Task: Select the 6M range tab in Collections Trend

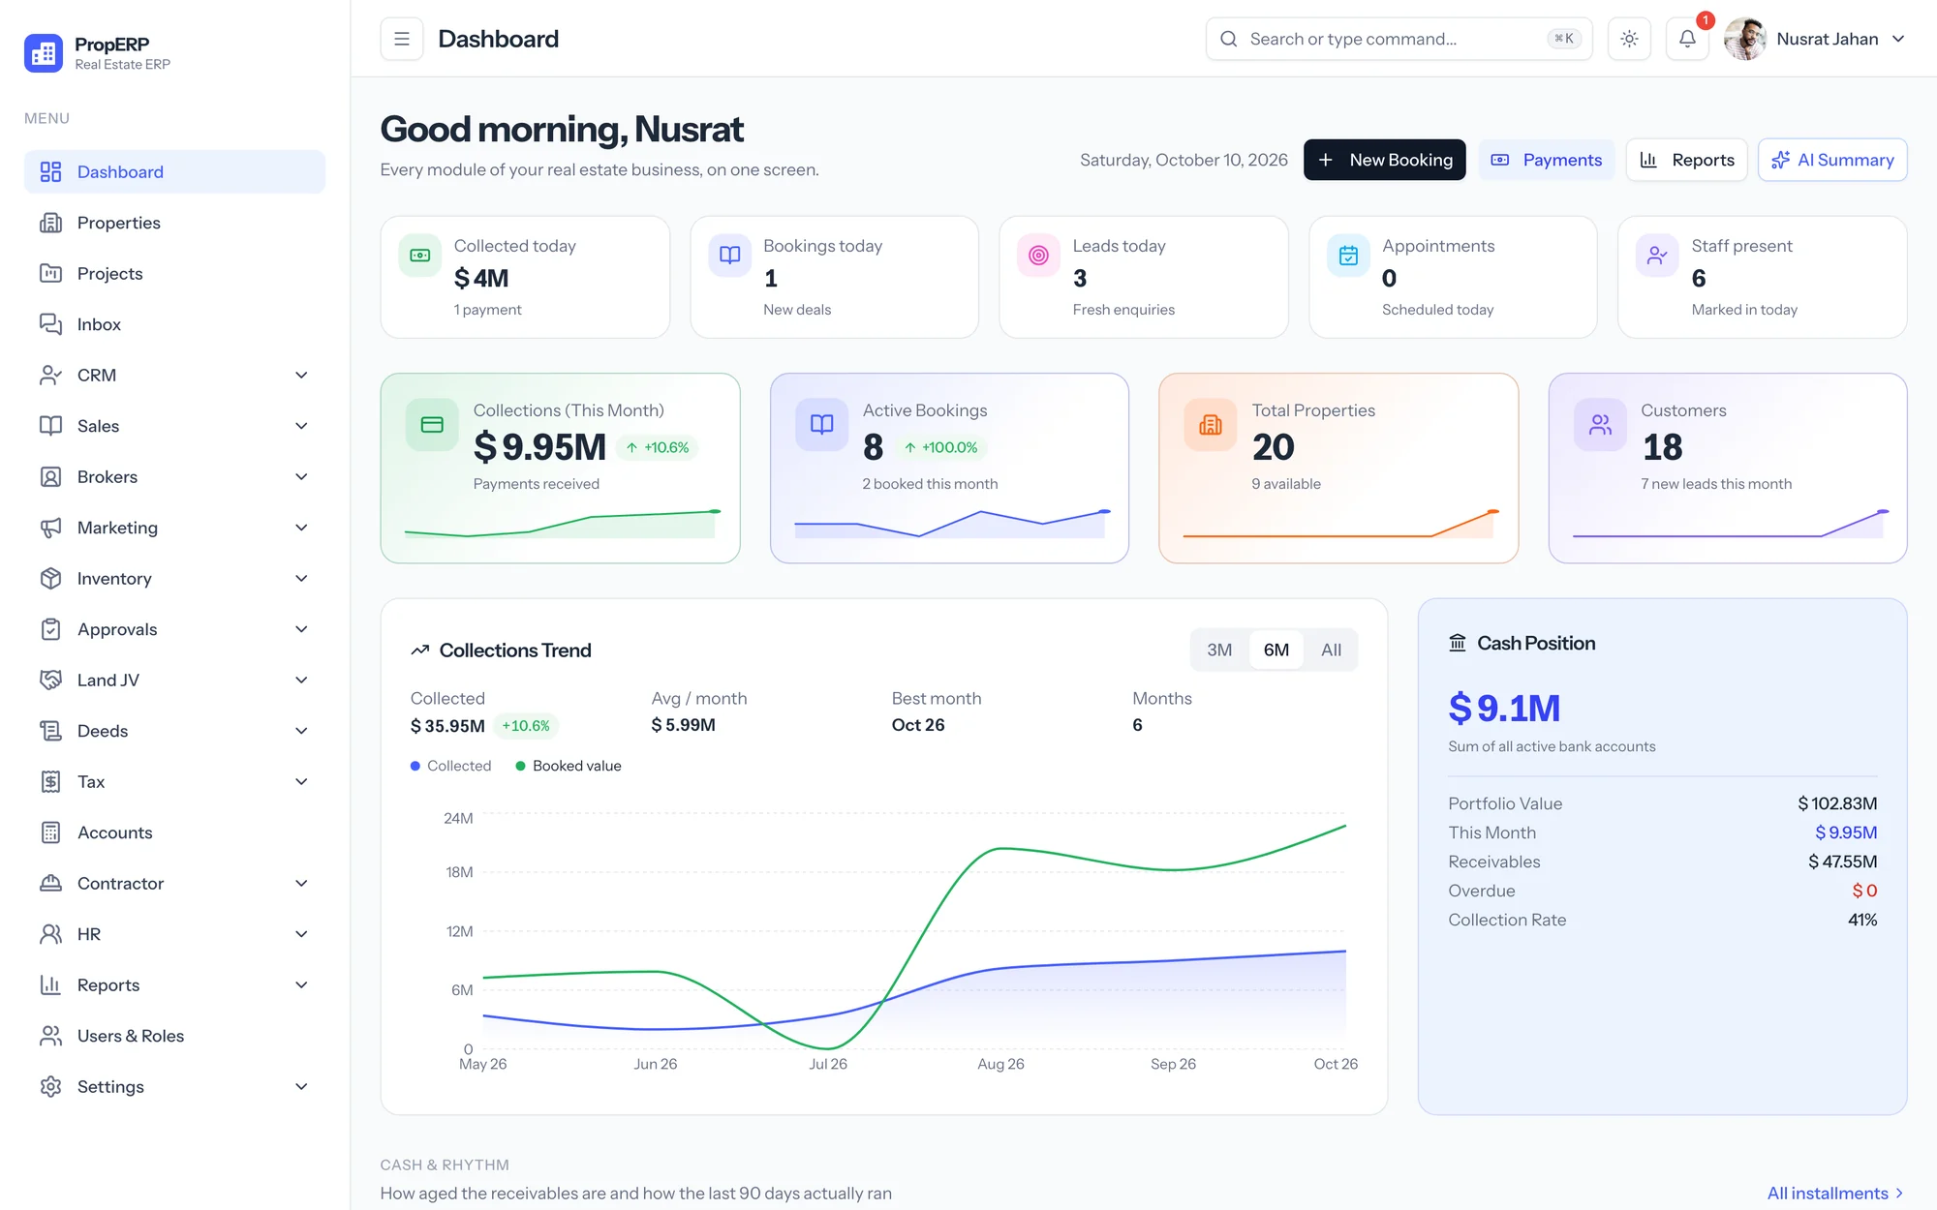Action: click(1276, 650)
